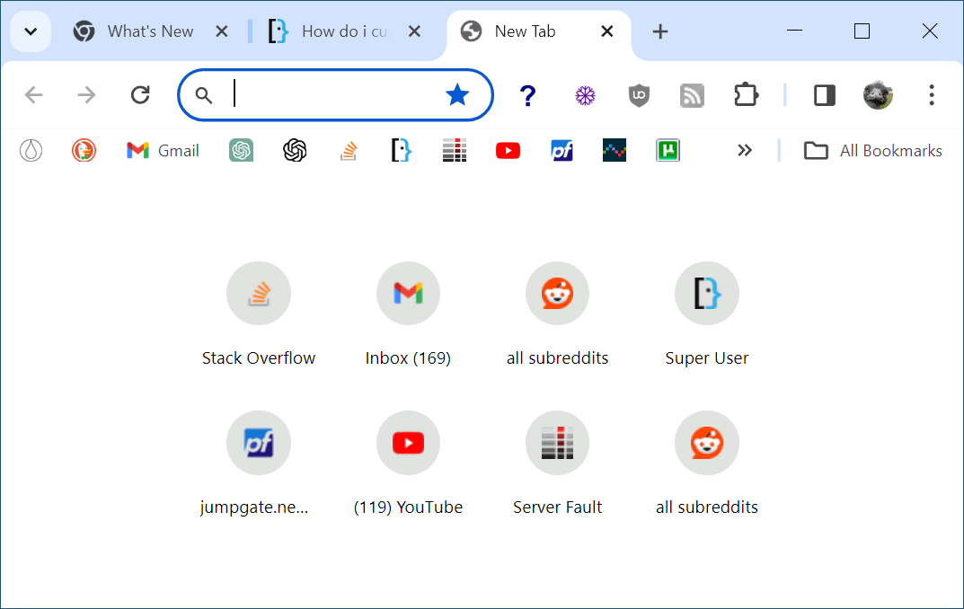Open the water drop bookmark
Viewport: 964px width, 609px height.
[x=31, y=151]
